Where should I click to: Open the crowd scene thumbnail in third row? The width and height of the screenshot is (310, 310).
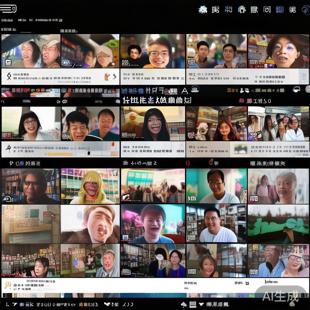pyautogui.click(x=153, y=186)
